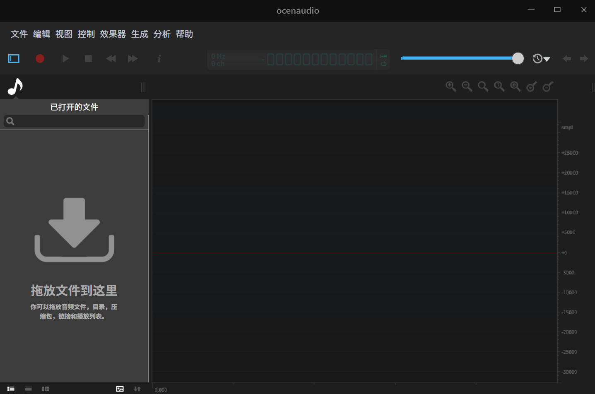Open the 编辑 menu
The width and height of the screenshot is (595, 394).
(41, 34)
